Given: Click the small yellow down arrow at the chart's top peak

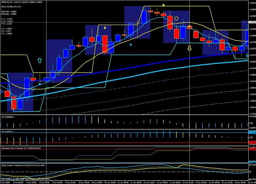Looking at the screenshot, I should click(163, 5).
